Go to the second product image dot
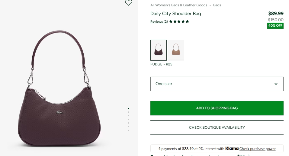The width and height of the screenshot is (289, 156). [129, 112]
